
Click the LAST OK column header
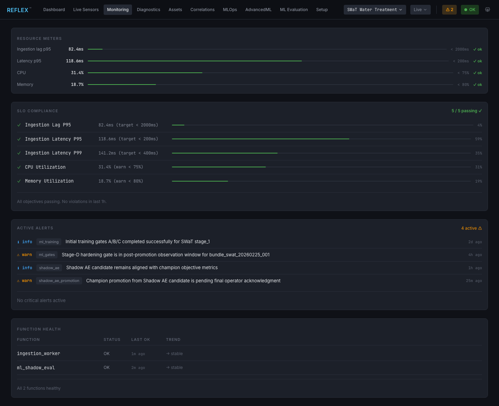point(141,339)
